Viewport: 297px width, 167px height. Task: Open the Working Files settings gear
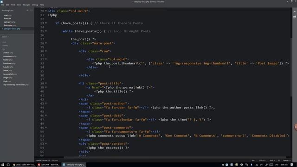pos(27,10)
